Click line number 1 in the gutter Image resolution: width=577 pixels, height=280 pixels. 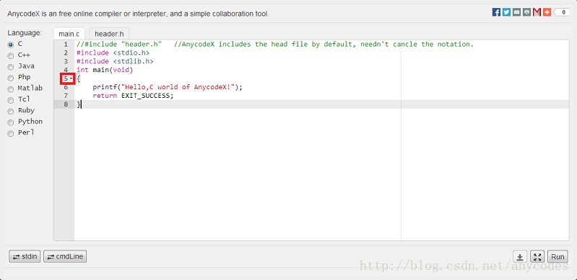66,45
